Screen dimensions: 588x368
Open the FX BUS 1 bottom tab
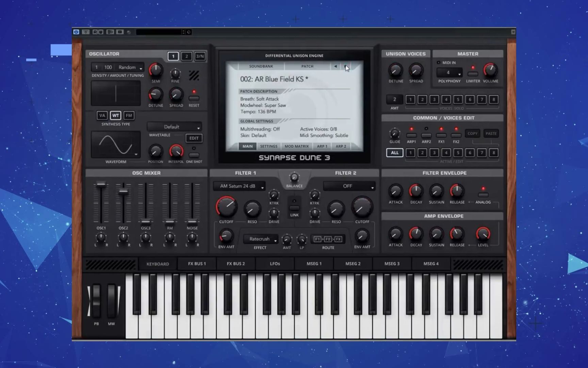197,264
